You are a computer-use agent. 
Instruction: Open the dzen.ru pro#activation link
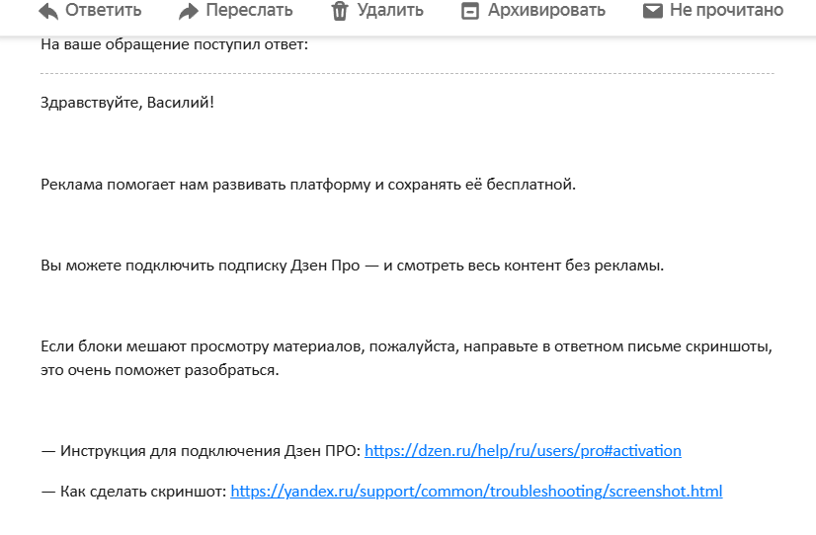point(523,451)
